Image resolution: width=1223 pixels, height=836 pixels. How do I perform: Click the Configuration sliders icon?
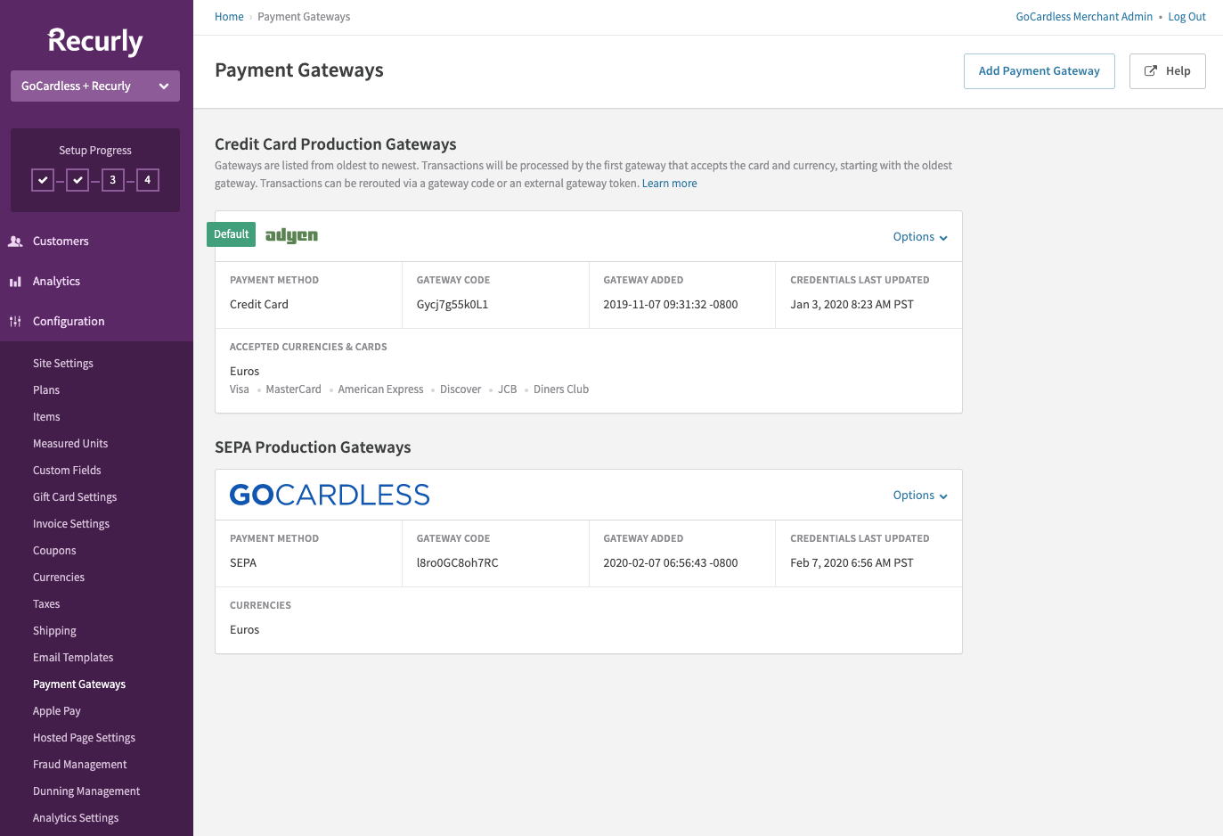(x=15, y=322)
